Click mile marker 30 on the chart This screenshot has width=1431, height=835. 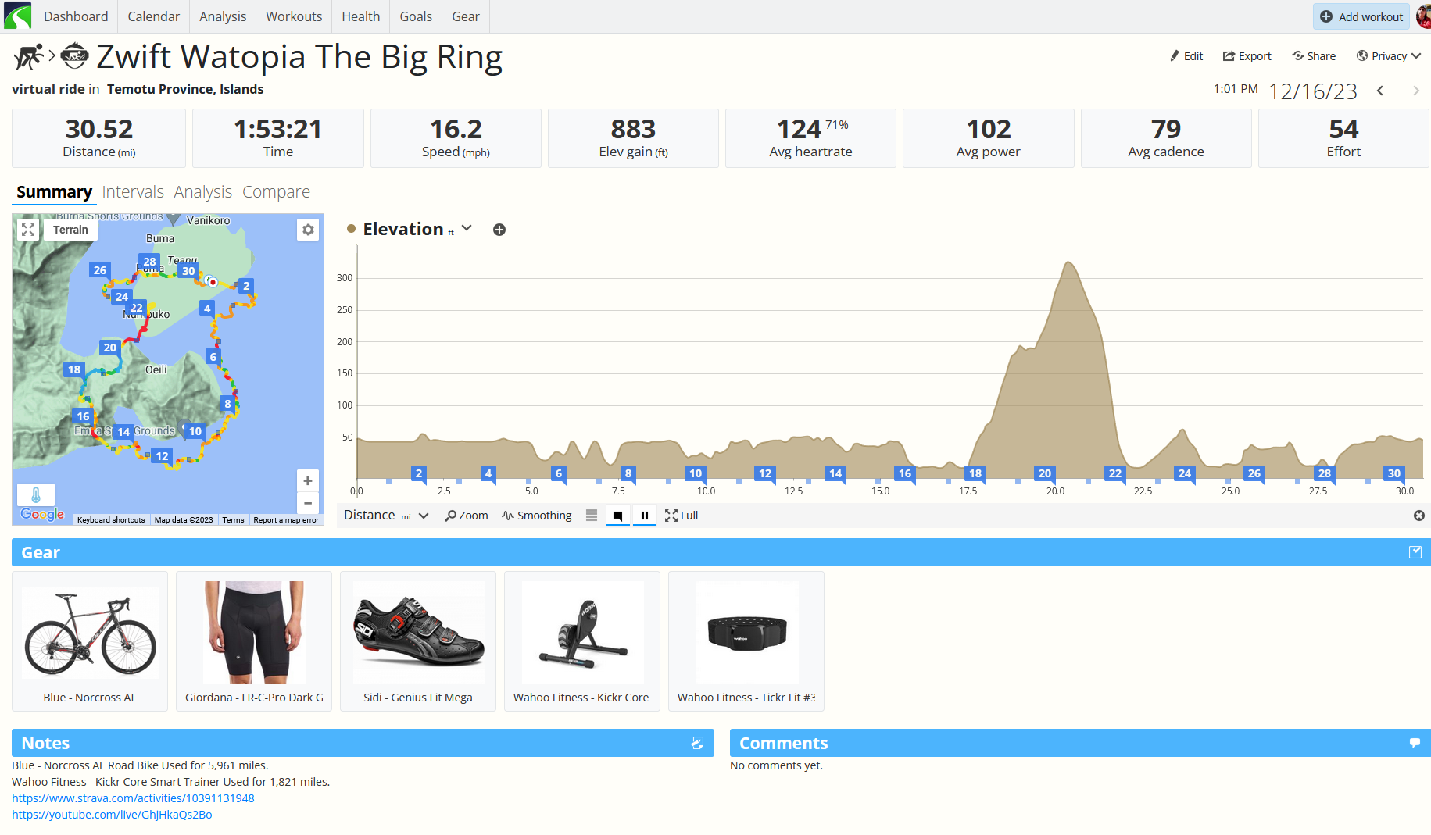(1394, 473)
